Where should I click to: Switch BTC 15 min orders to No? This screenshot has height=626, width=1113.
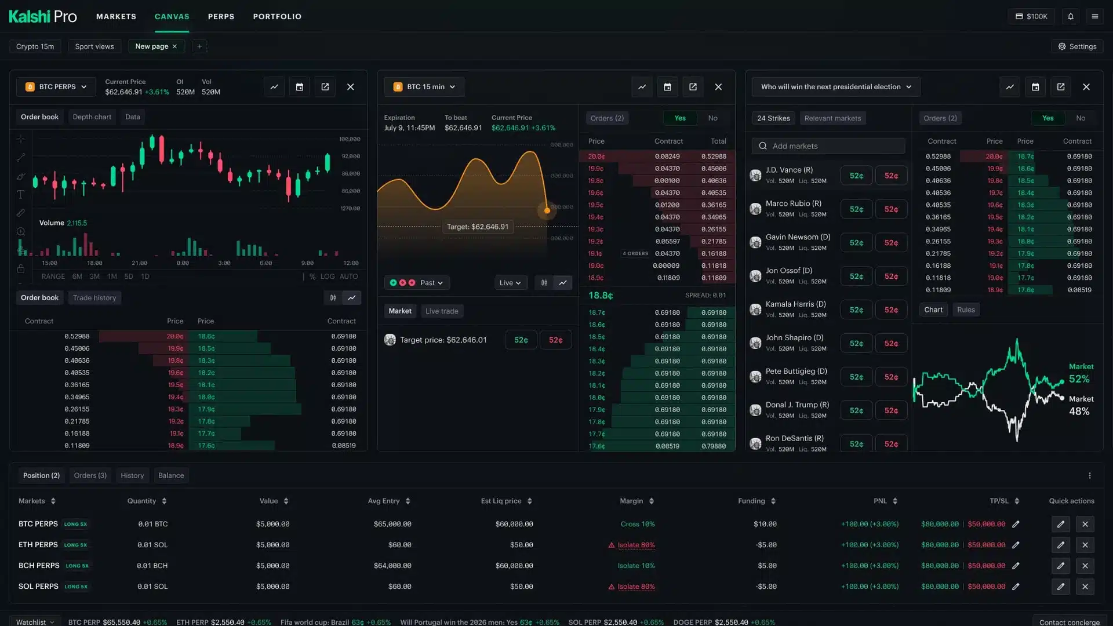click(x=713, y=118)
